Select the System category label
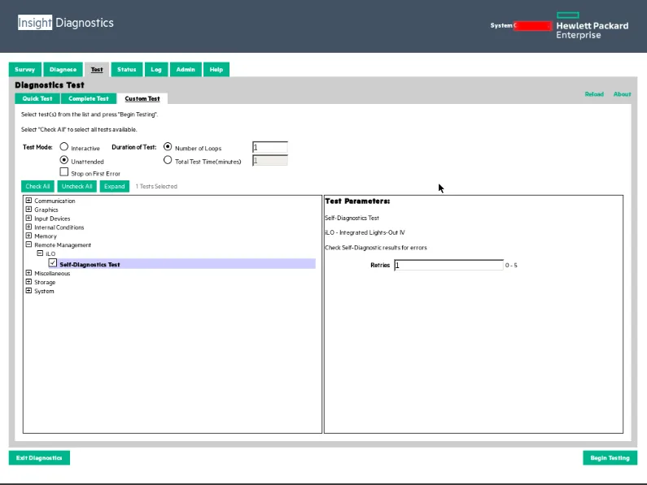Image resolution: width=647 pixels, height=485 pixels. pyautogui.click(x=44, y=292)
